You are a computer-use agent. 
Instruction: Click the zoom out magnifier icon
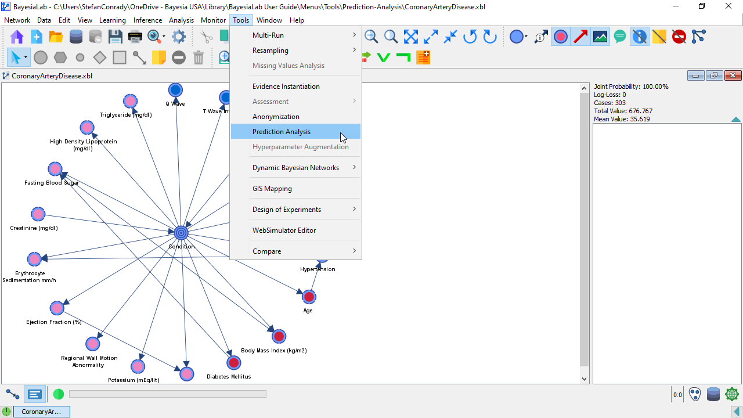point(371,37)
